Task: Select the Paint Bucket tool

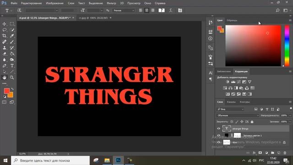Action: tap(12, 54)
